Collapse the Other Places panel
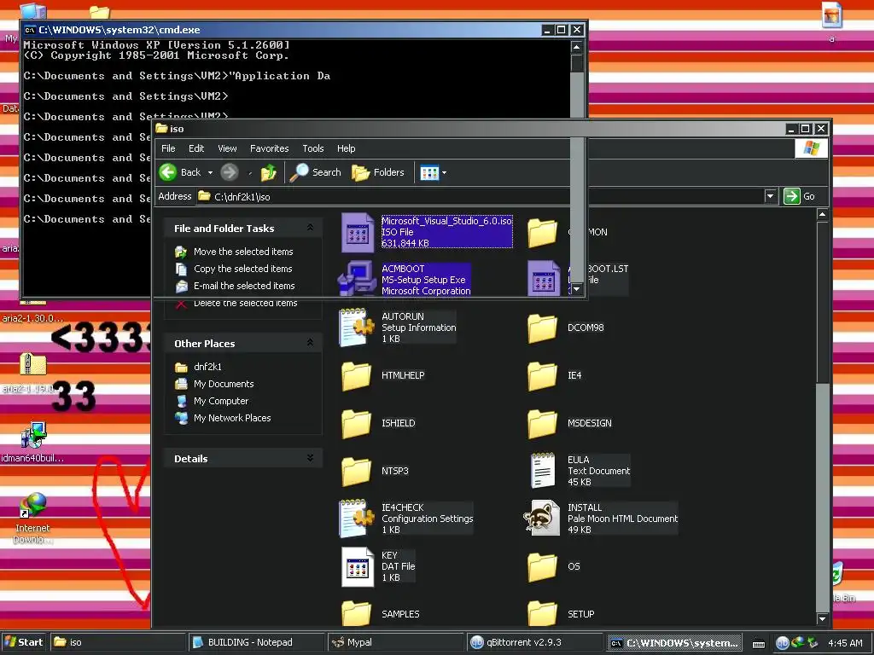This screenshot has height=655, width=874. point(310,343)
